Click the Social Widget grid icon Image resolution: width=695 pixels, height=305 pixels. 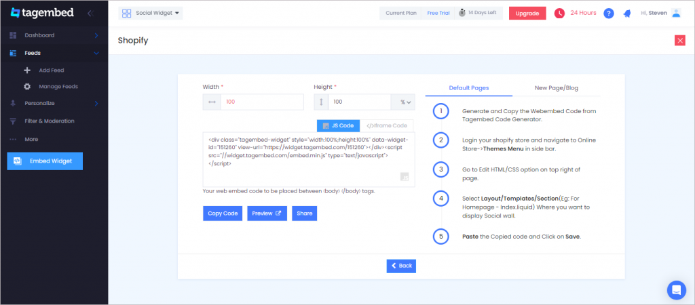(x=126, y=14)
